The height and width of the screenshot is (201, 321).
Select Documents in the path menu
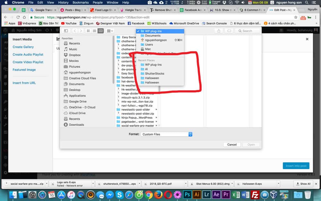152,36
